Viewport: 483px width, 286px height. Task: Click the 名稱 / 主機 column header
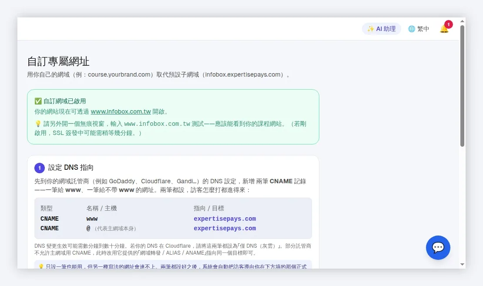click(x=101, y=209)
